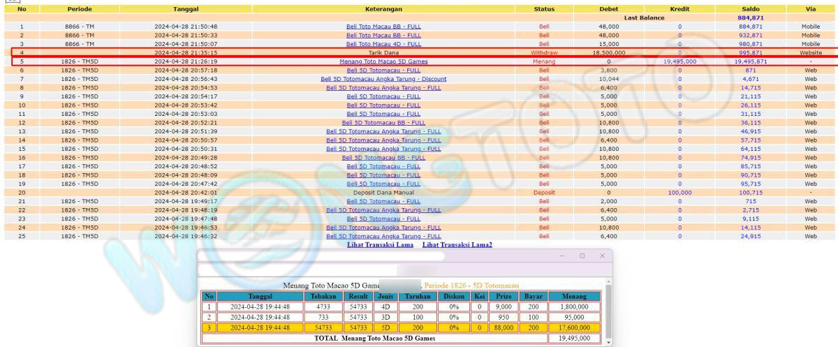
Task: Open the Beli Toto Macau 4D - FULL link
Action: (x=383, y=44)
